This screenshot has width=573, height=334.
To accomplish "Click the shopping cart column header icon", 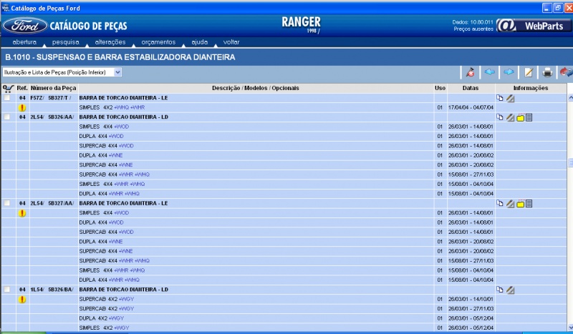I will [8, 88].
